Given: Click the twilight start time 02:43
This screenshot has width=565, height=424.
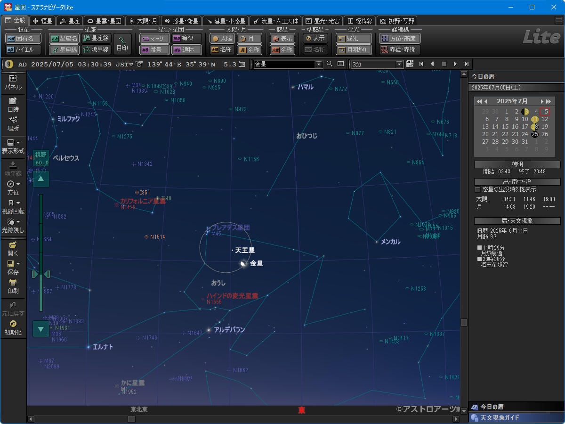Looking at the screenshot, I should click(x=504, y=172).
